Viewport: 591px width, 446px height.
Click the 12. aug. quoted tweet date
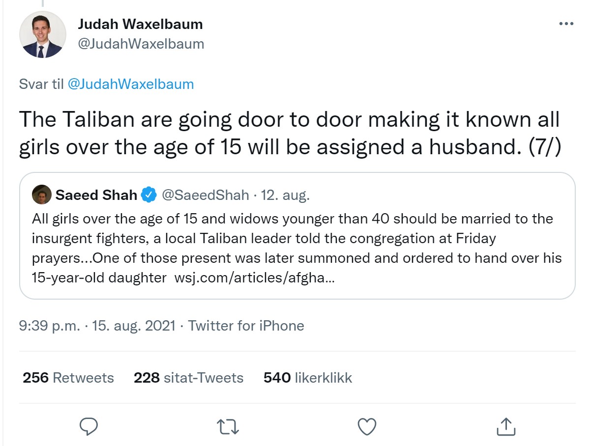285,195
